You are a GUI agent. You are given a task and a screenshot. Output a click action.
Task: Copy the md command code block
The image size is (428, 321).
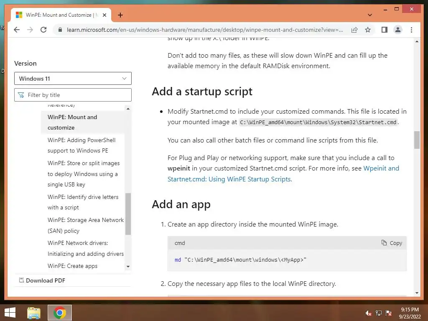point(392,243)
